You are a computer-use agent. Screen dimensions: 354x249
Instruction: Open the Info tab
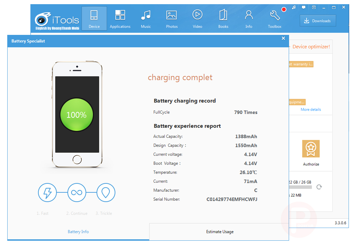(x=249, y=19)
